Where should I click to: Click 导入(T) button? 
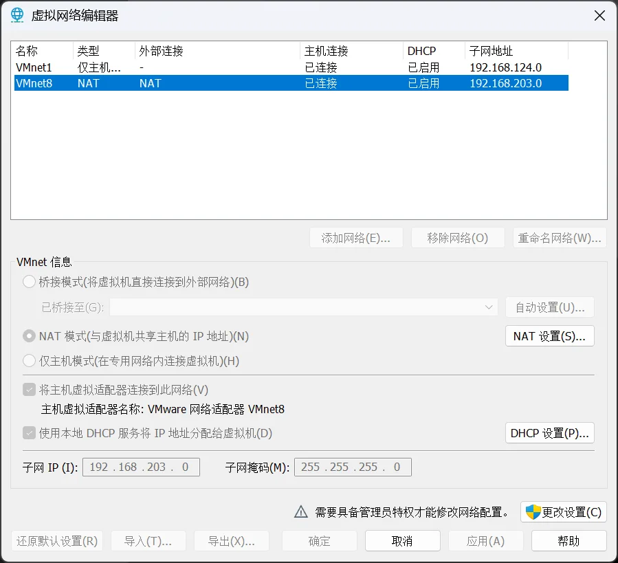(148, 540)
